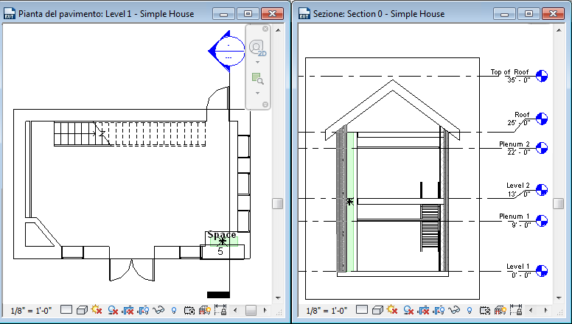Select the Space 5 tag in plan

point(222,243)
